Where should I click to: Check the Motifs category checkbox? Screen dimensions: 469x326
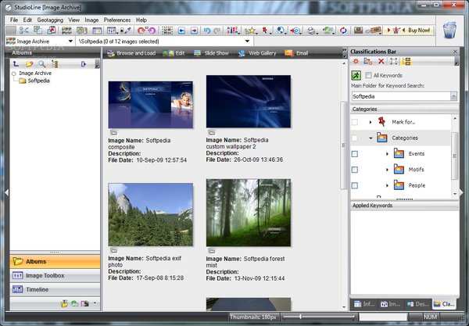click(355, 170)
